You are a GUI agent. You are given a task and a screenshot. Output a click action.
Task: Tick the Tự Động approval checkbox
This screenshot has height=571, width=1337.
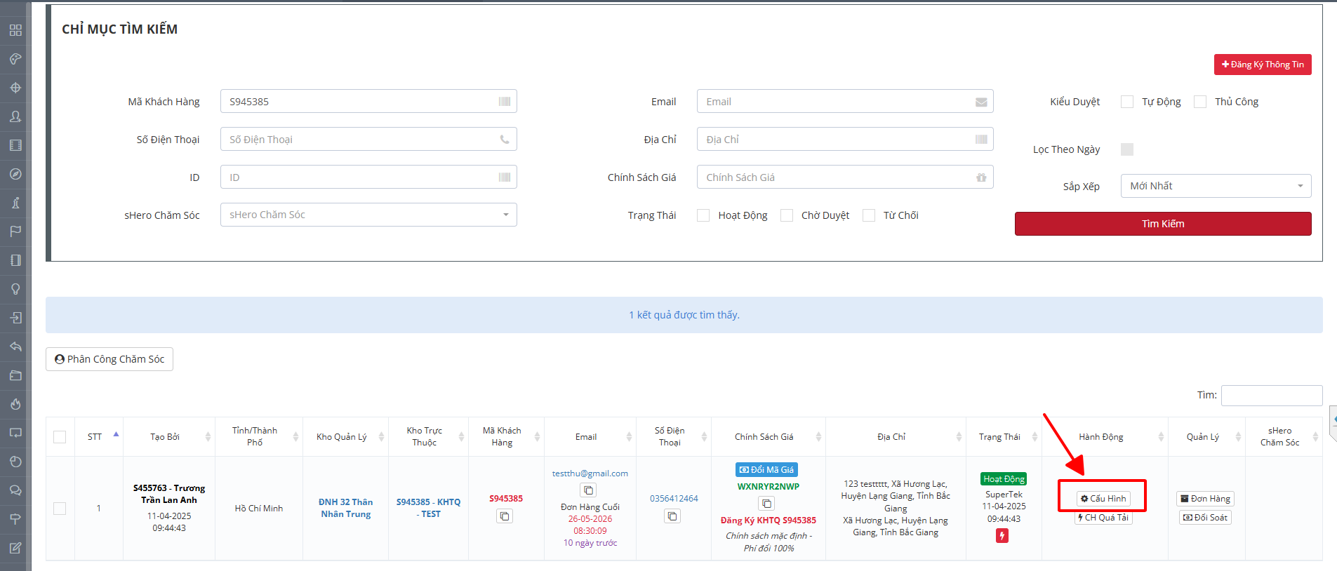1127,102
